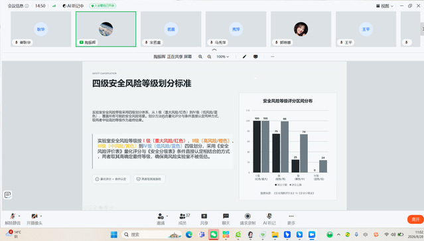
Task: Click the Windows taskbar search box
Action: click(x=151, y=234)
